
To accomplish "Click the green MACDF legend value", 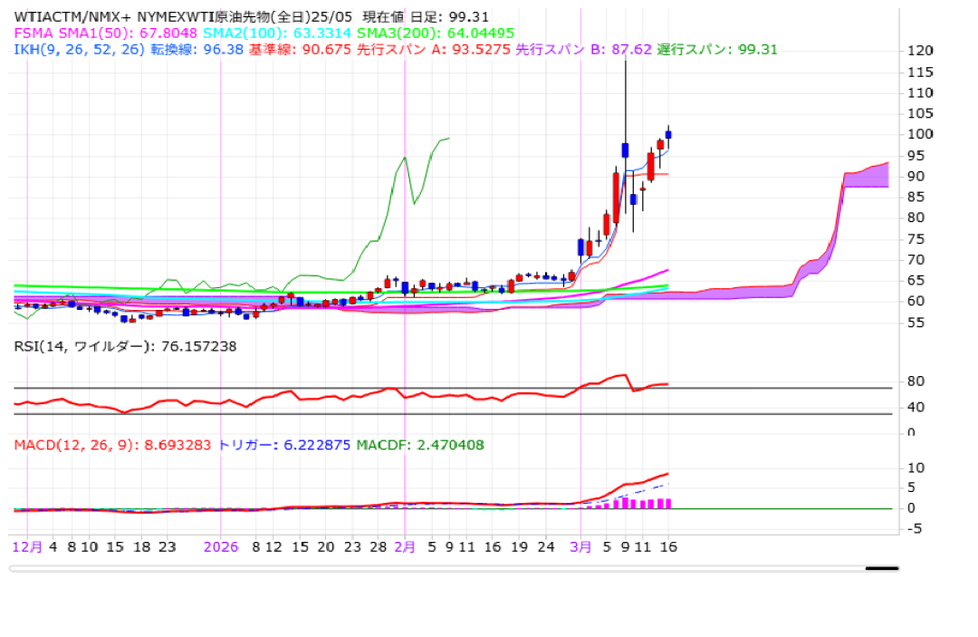I will click(419, 445).
